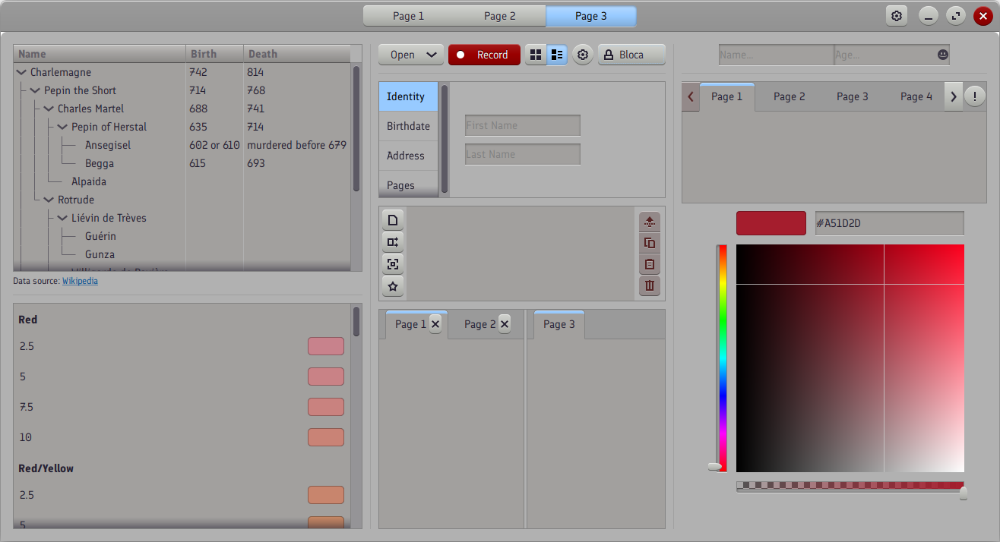Click the Last Name input field
Screen dimensions: 1000x542
click(x=523, y=154)
